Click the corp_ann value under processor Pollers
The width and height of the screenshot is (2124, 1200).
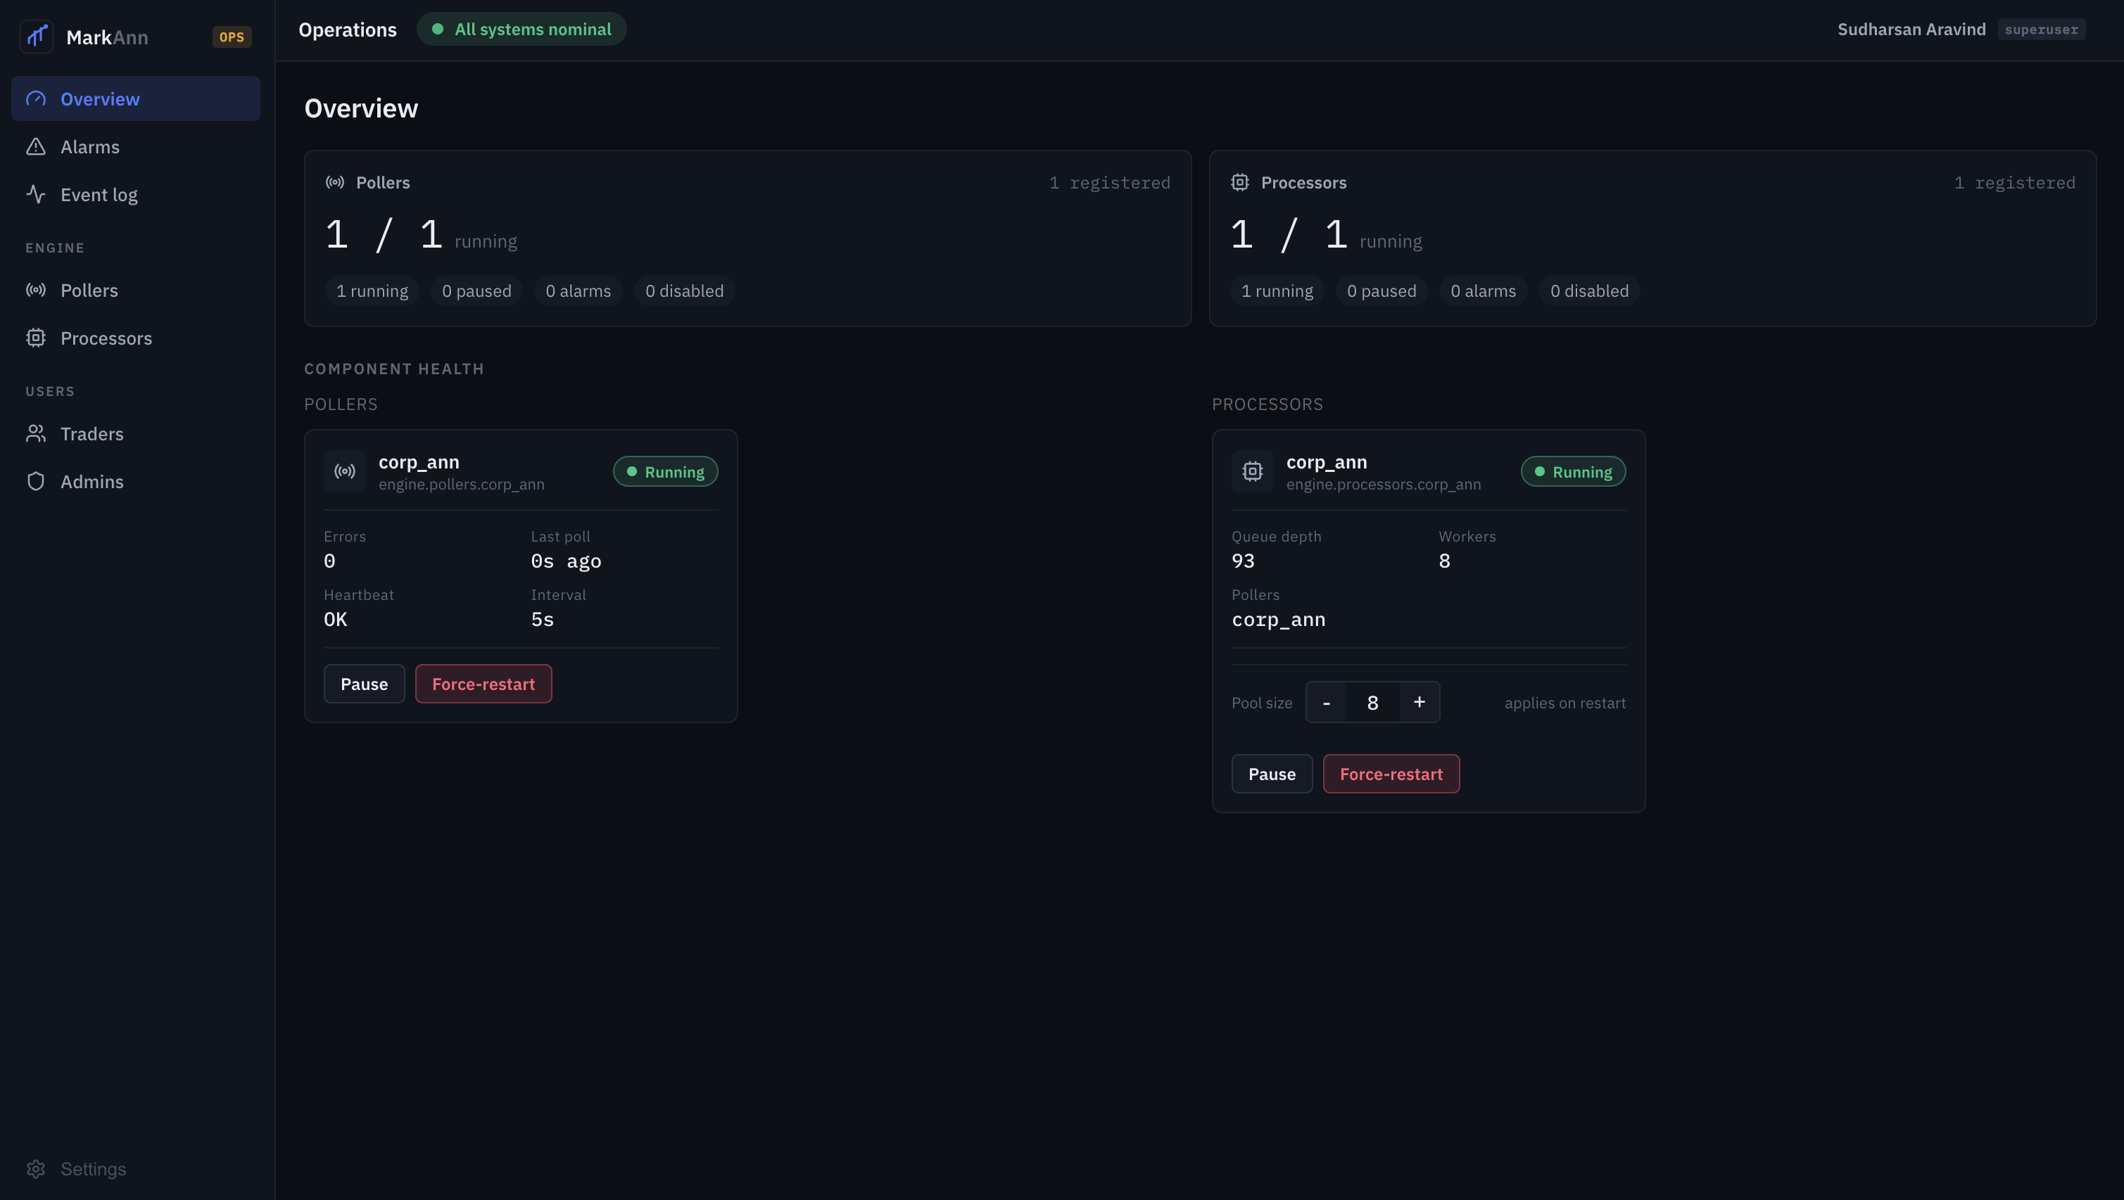point(1279,620)
